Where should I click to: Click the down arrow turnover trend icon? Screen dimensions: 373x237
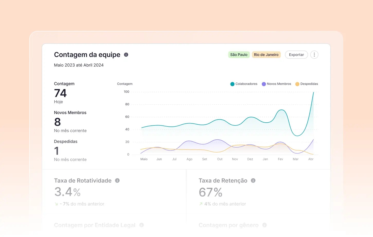click(56, 204)
